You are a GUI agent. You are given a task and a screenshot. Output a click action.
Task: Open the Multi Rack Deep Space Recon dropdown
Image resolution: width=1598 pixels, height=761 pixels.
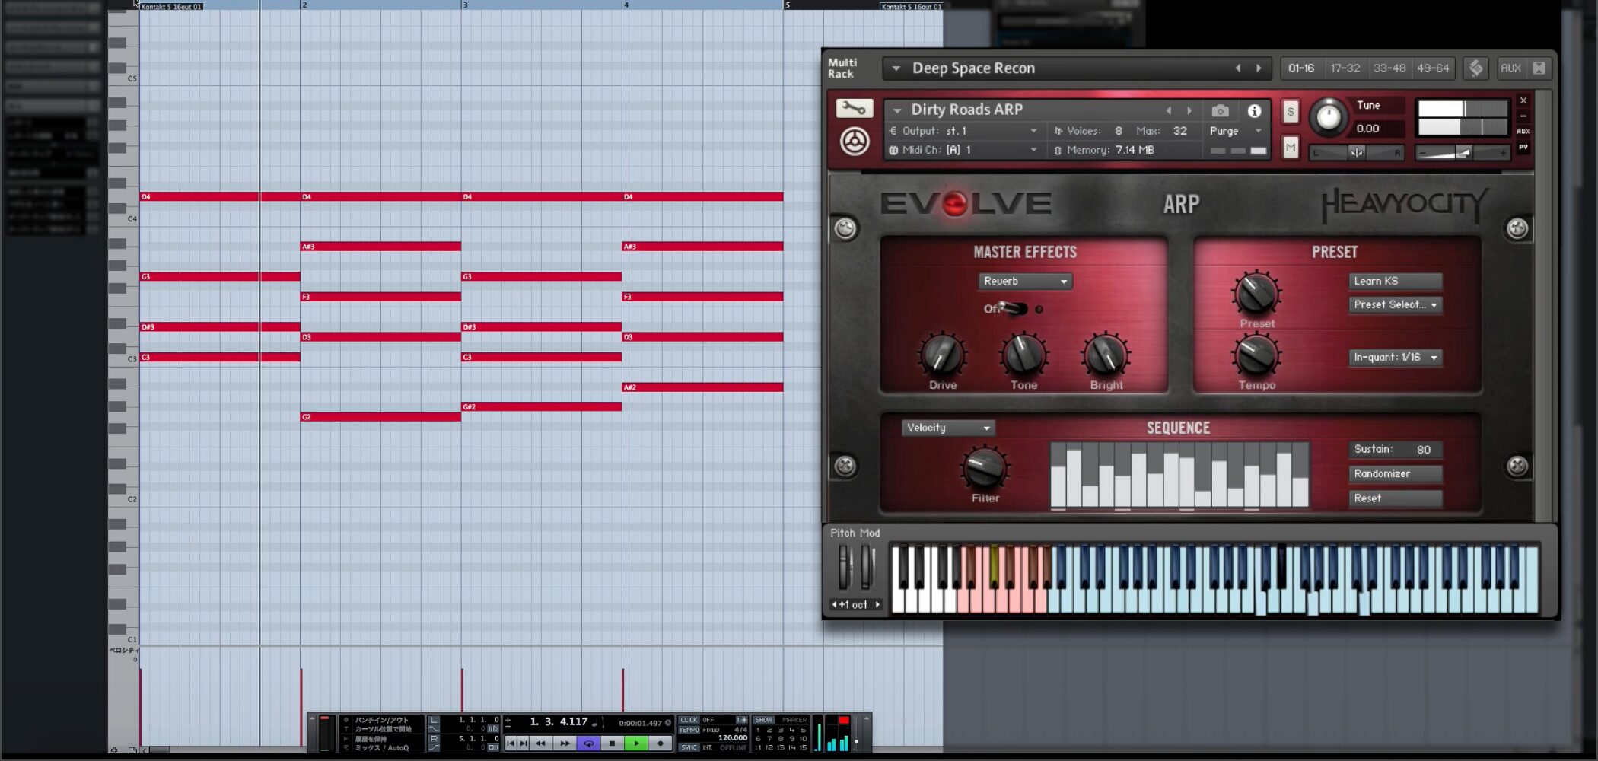tap(896, 68)
